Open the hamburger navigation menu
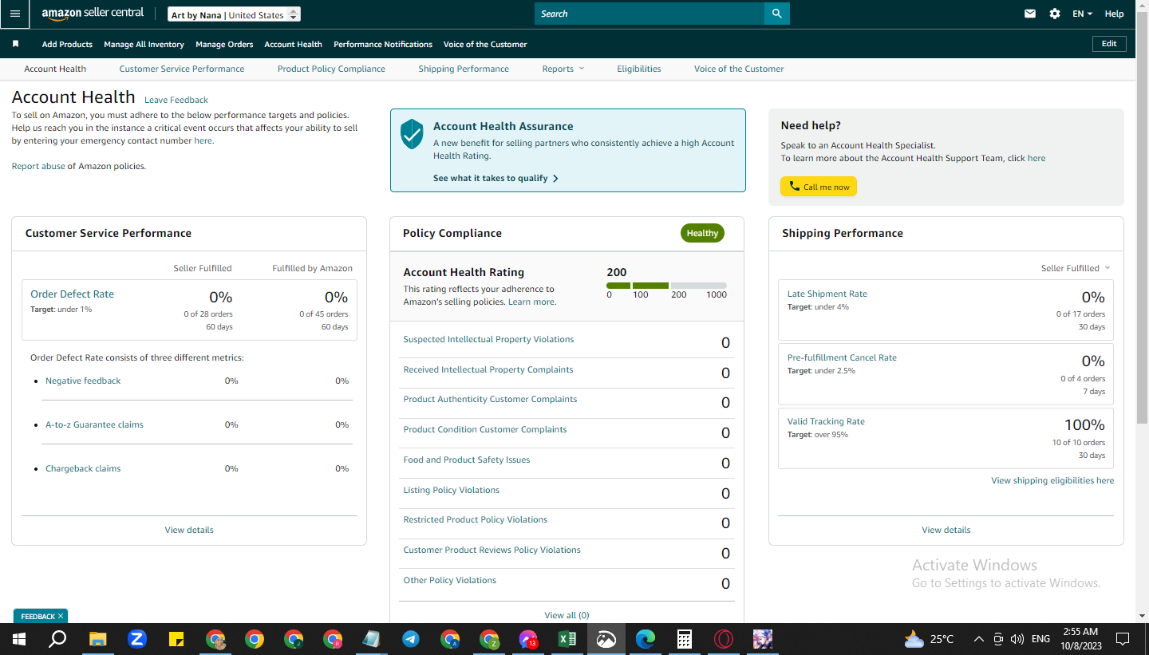Viewport: 1149px width, 655px height. coord(15,14)
